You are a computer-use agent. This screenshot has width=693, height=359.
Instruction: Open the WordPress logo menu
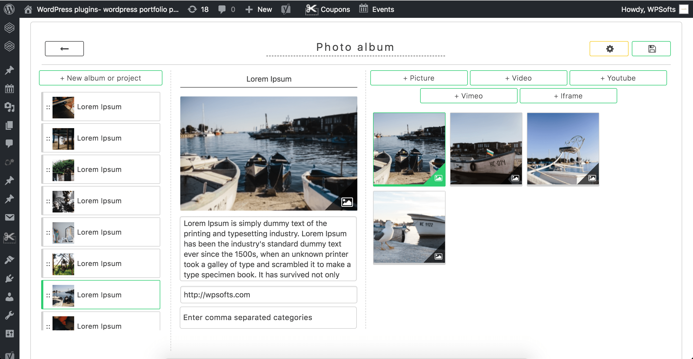pyautogui.click(x=9, y=9)
